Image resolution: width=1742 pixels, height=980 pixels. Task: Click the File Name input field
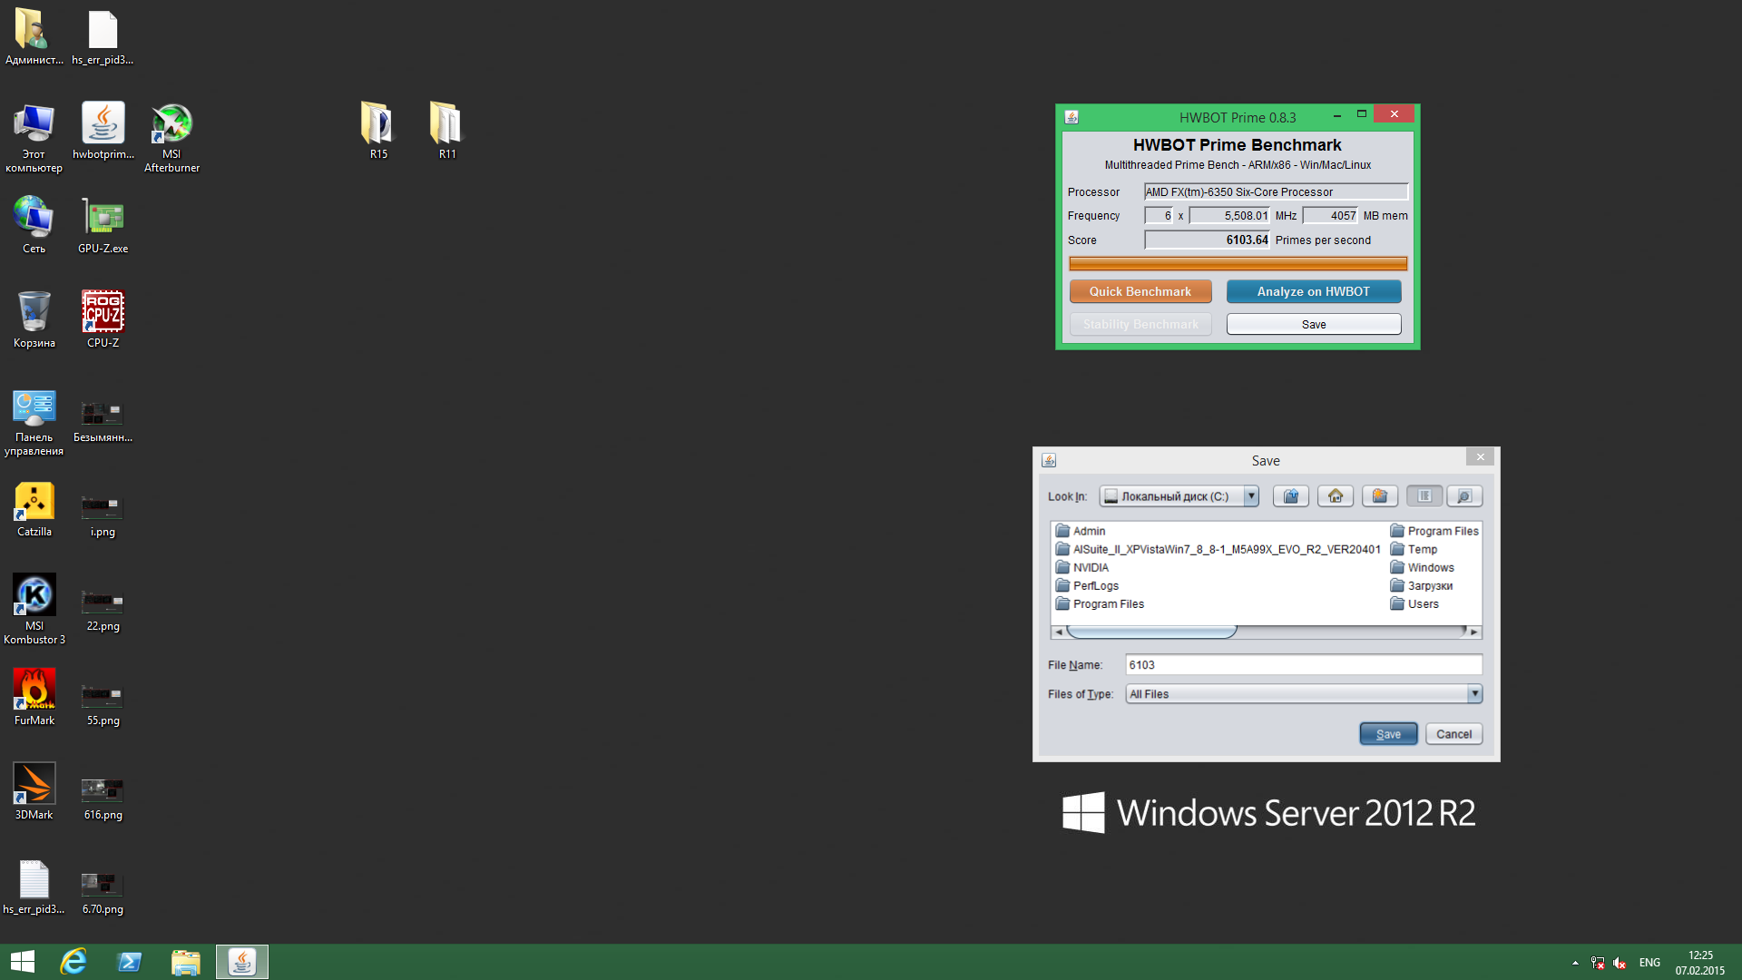(1304, 665)
